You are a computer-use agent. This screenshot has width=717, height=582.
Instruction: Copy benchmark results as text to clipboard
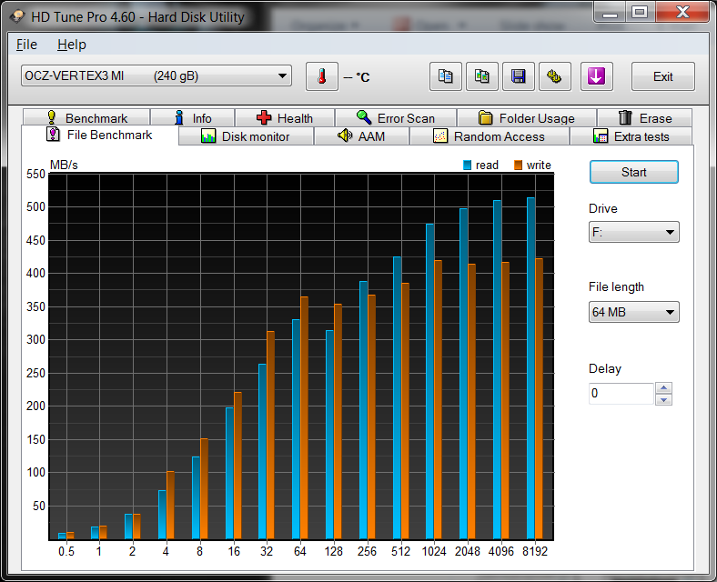point(445,76)
